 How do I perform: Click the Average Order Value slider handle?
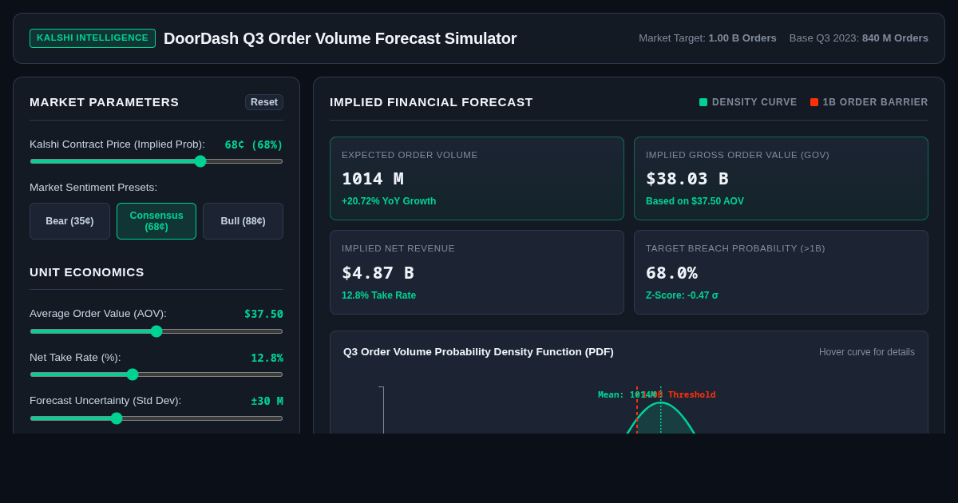[156, 331]
